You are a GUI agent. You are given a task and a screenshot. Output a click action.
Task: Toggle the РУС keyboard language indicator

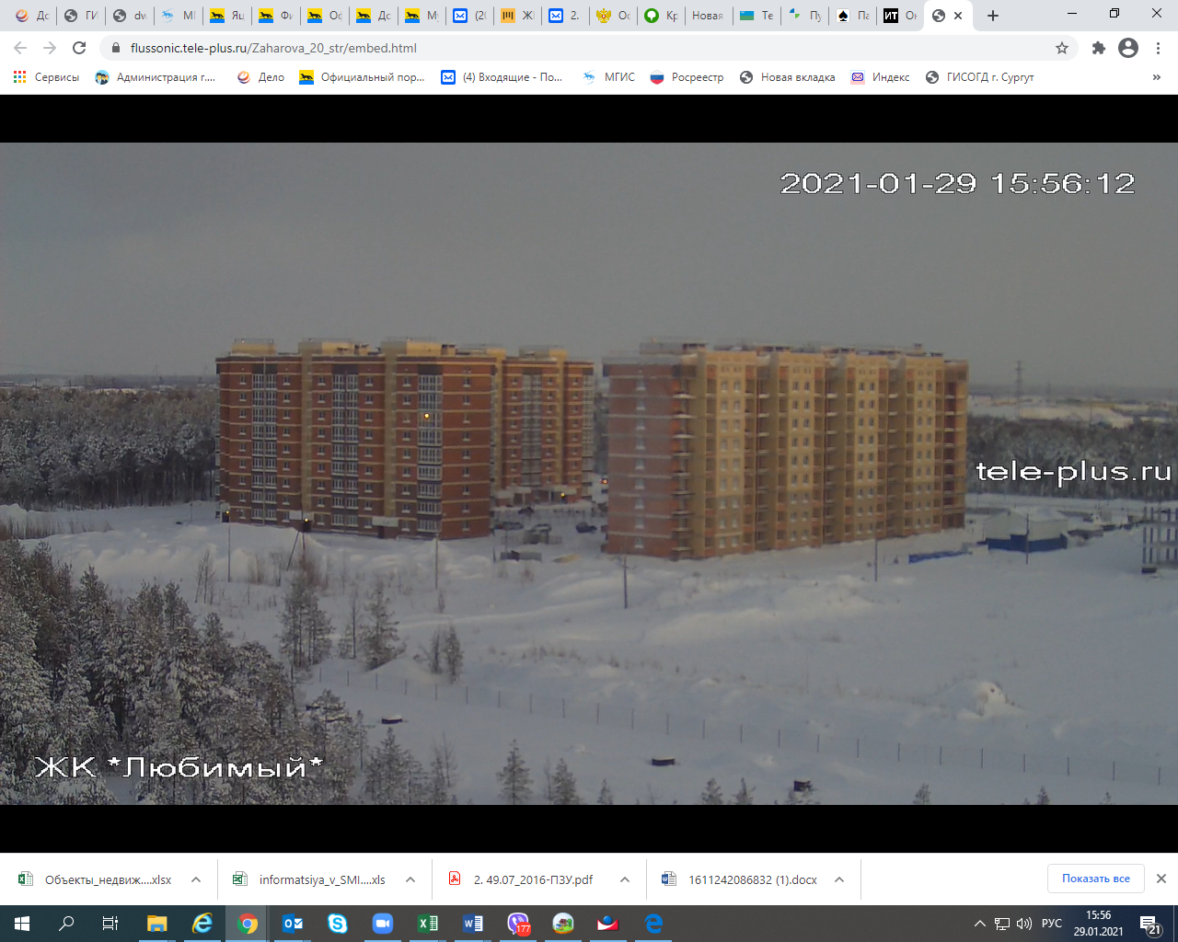(1052, 924)
